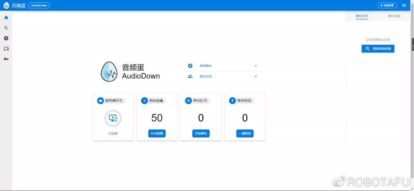Click the list icon on 孵化队列 card
The height and width of the screenshot is (191, 414).
pyautogui.click(x=188, y=100)
